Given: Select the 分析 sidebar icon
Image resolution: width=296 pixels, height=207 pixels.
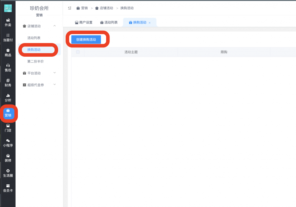Looking at the screenshot, I should 8,98.
